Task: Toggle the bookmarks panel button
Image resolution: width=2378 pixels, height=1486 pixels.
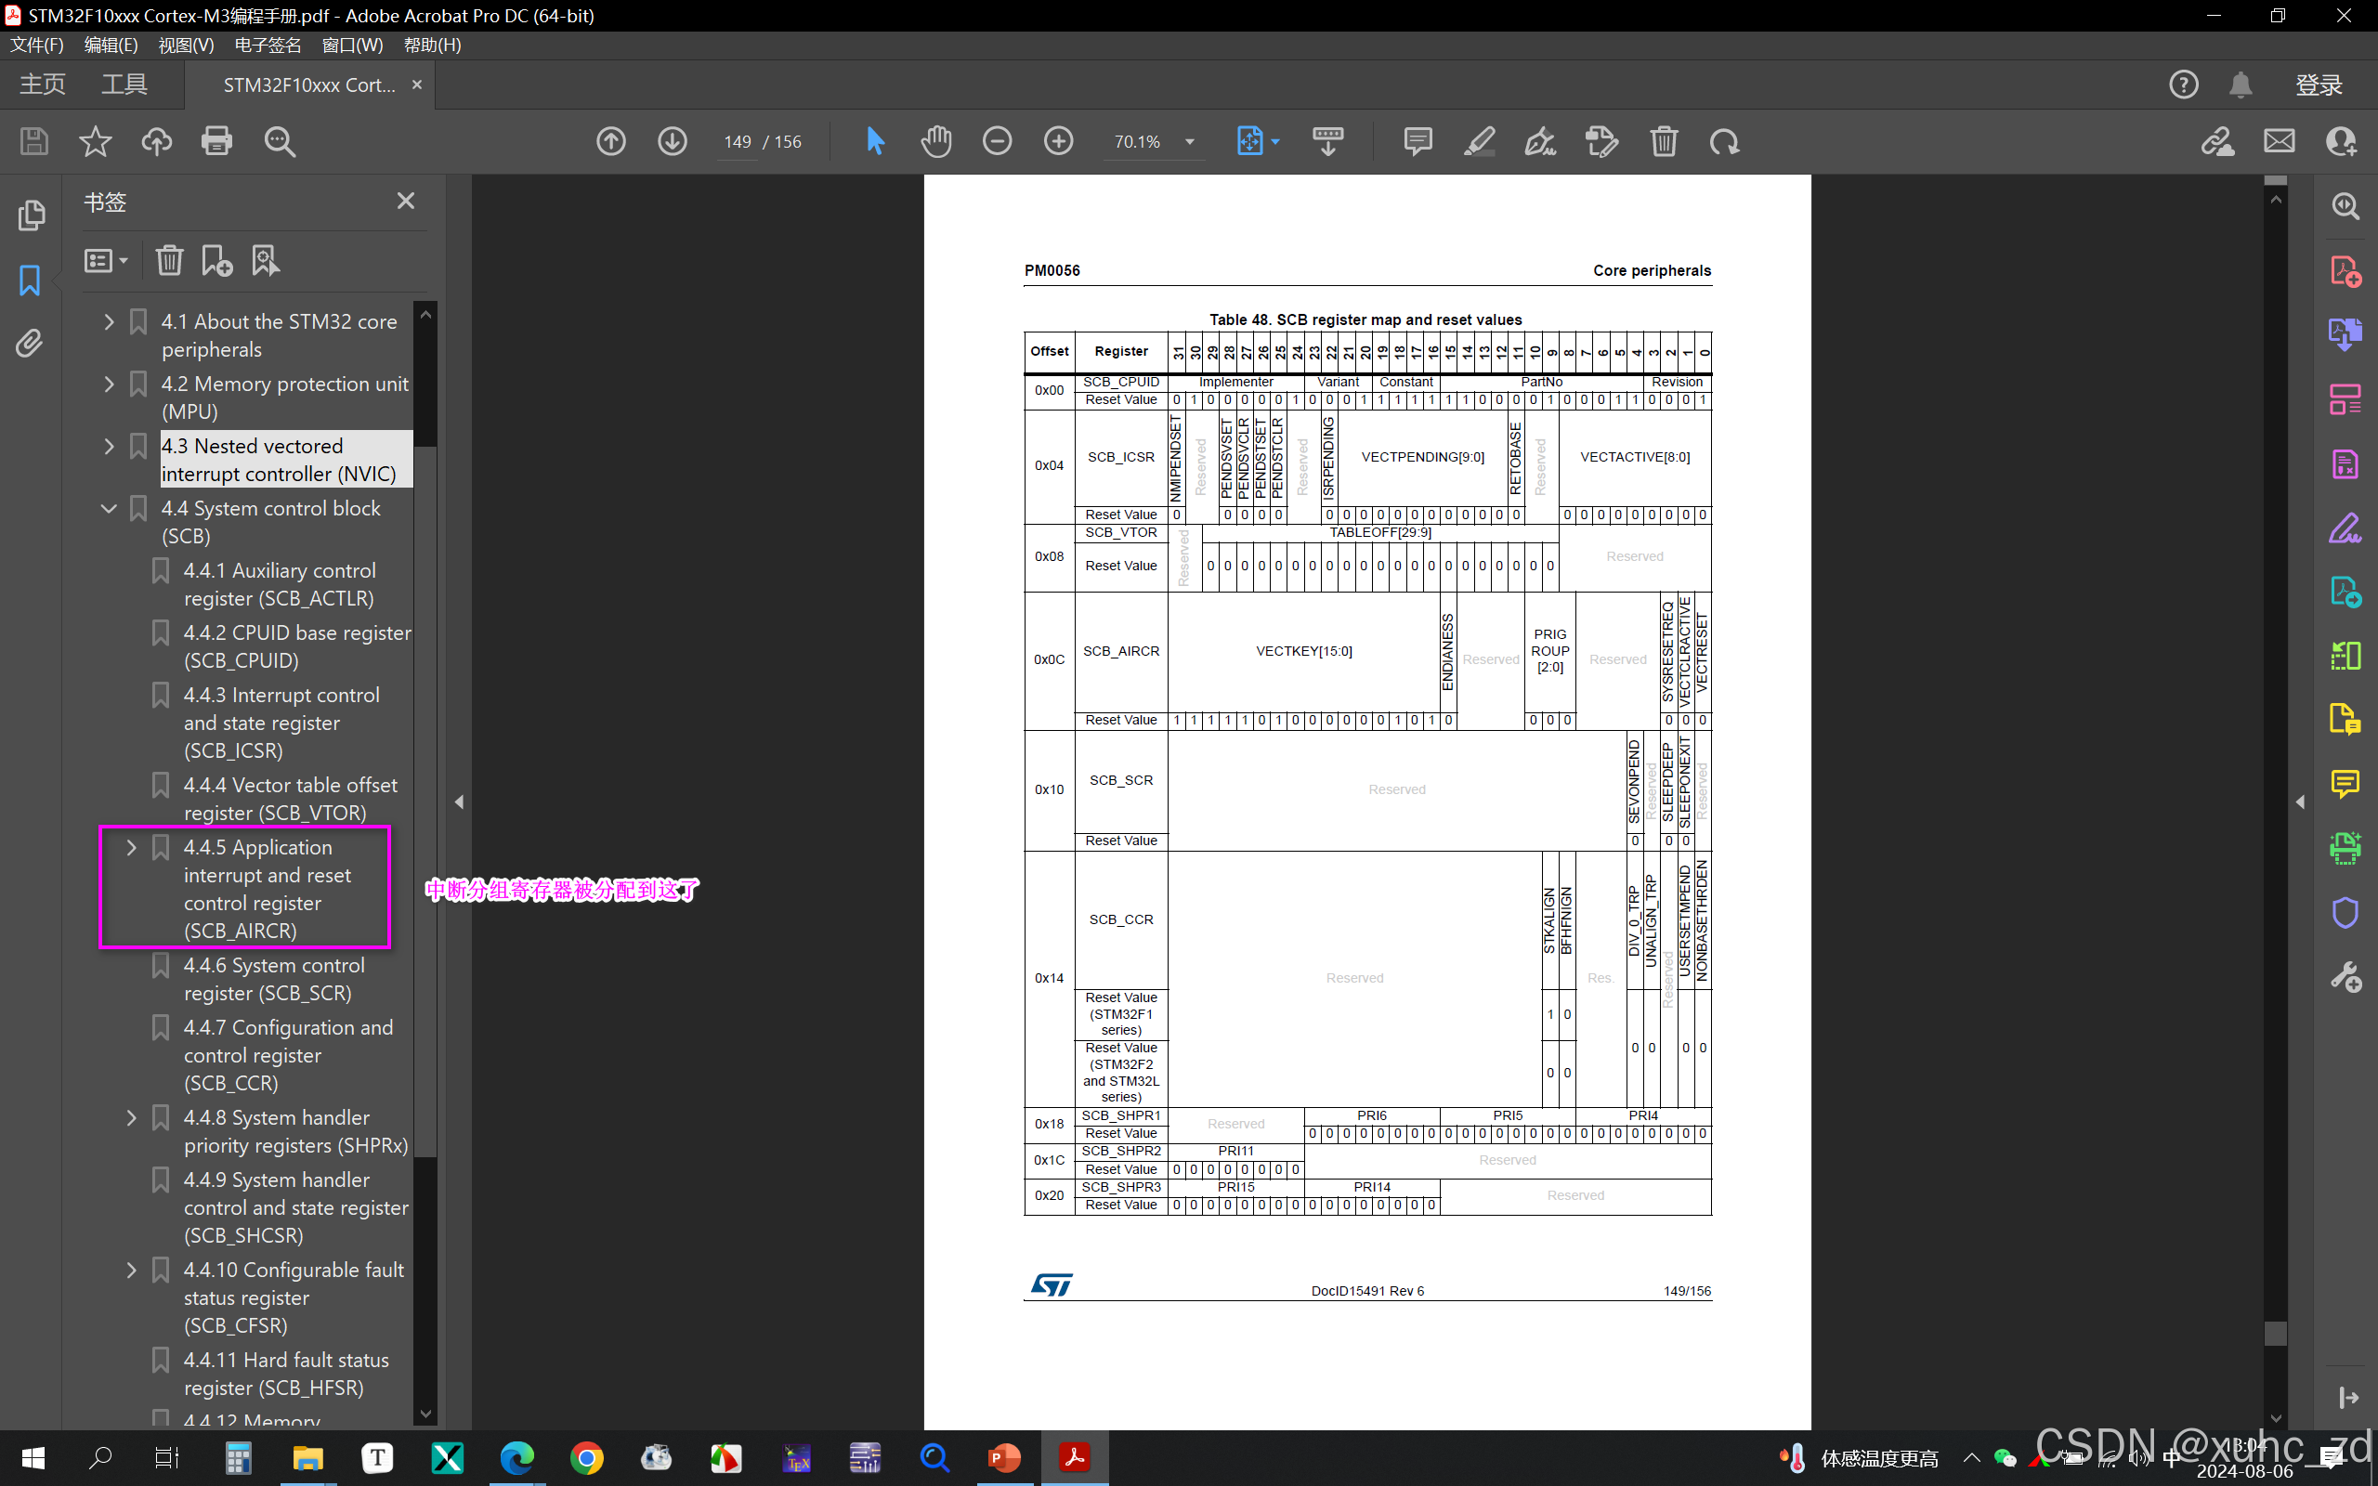Action: point(31,280)
